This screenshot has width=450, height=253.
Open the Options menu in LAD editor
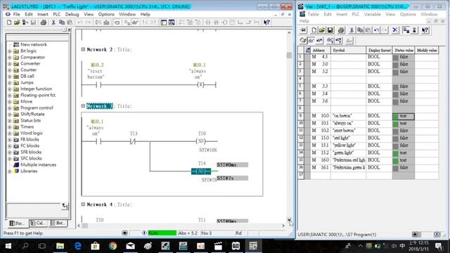(106, 14)
